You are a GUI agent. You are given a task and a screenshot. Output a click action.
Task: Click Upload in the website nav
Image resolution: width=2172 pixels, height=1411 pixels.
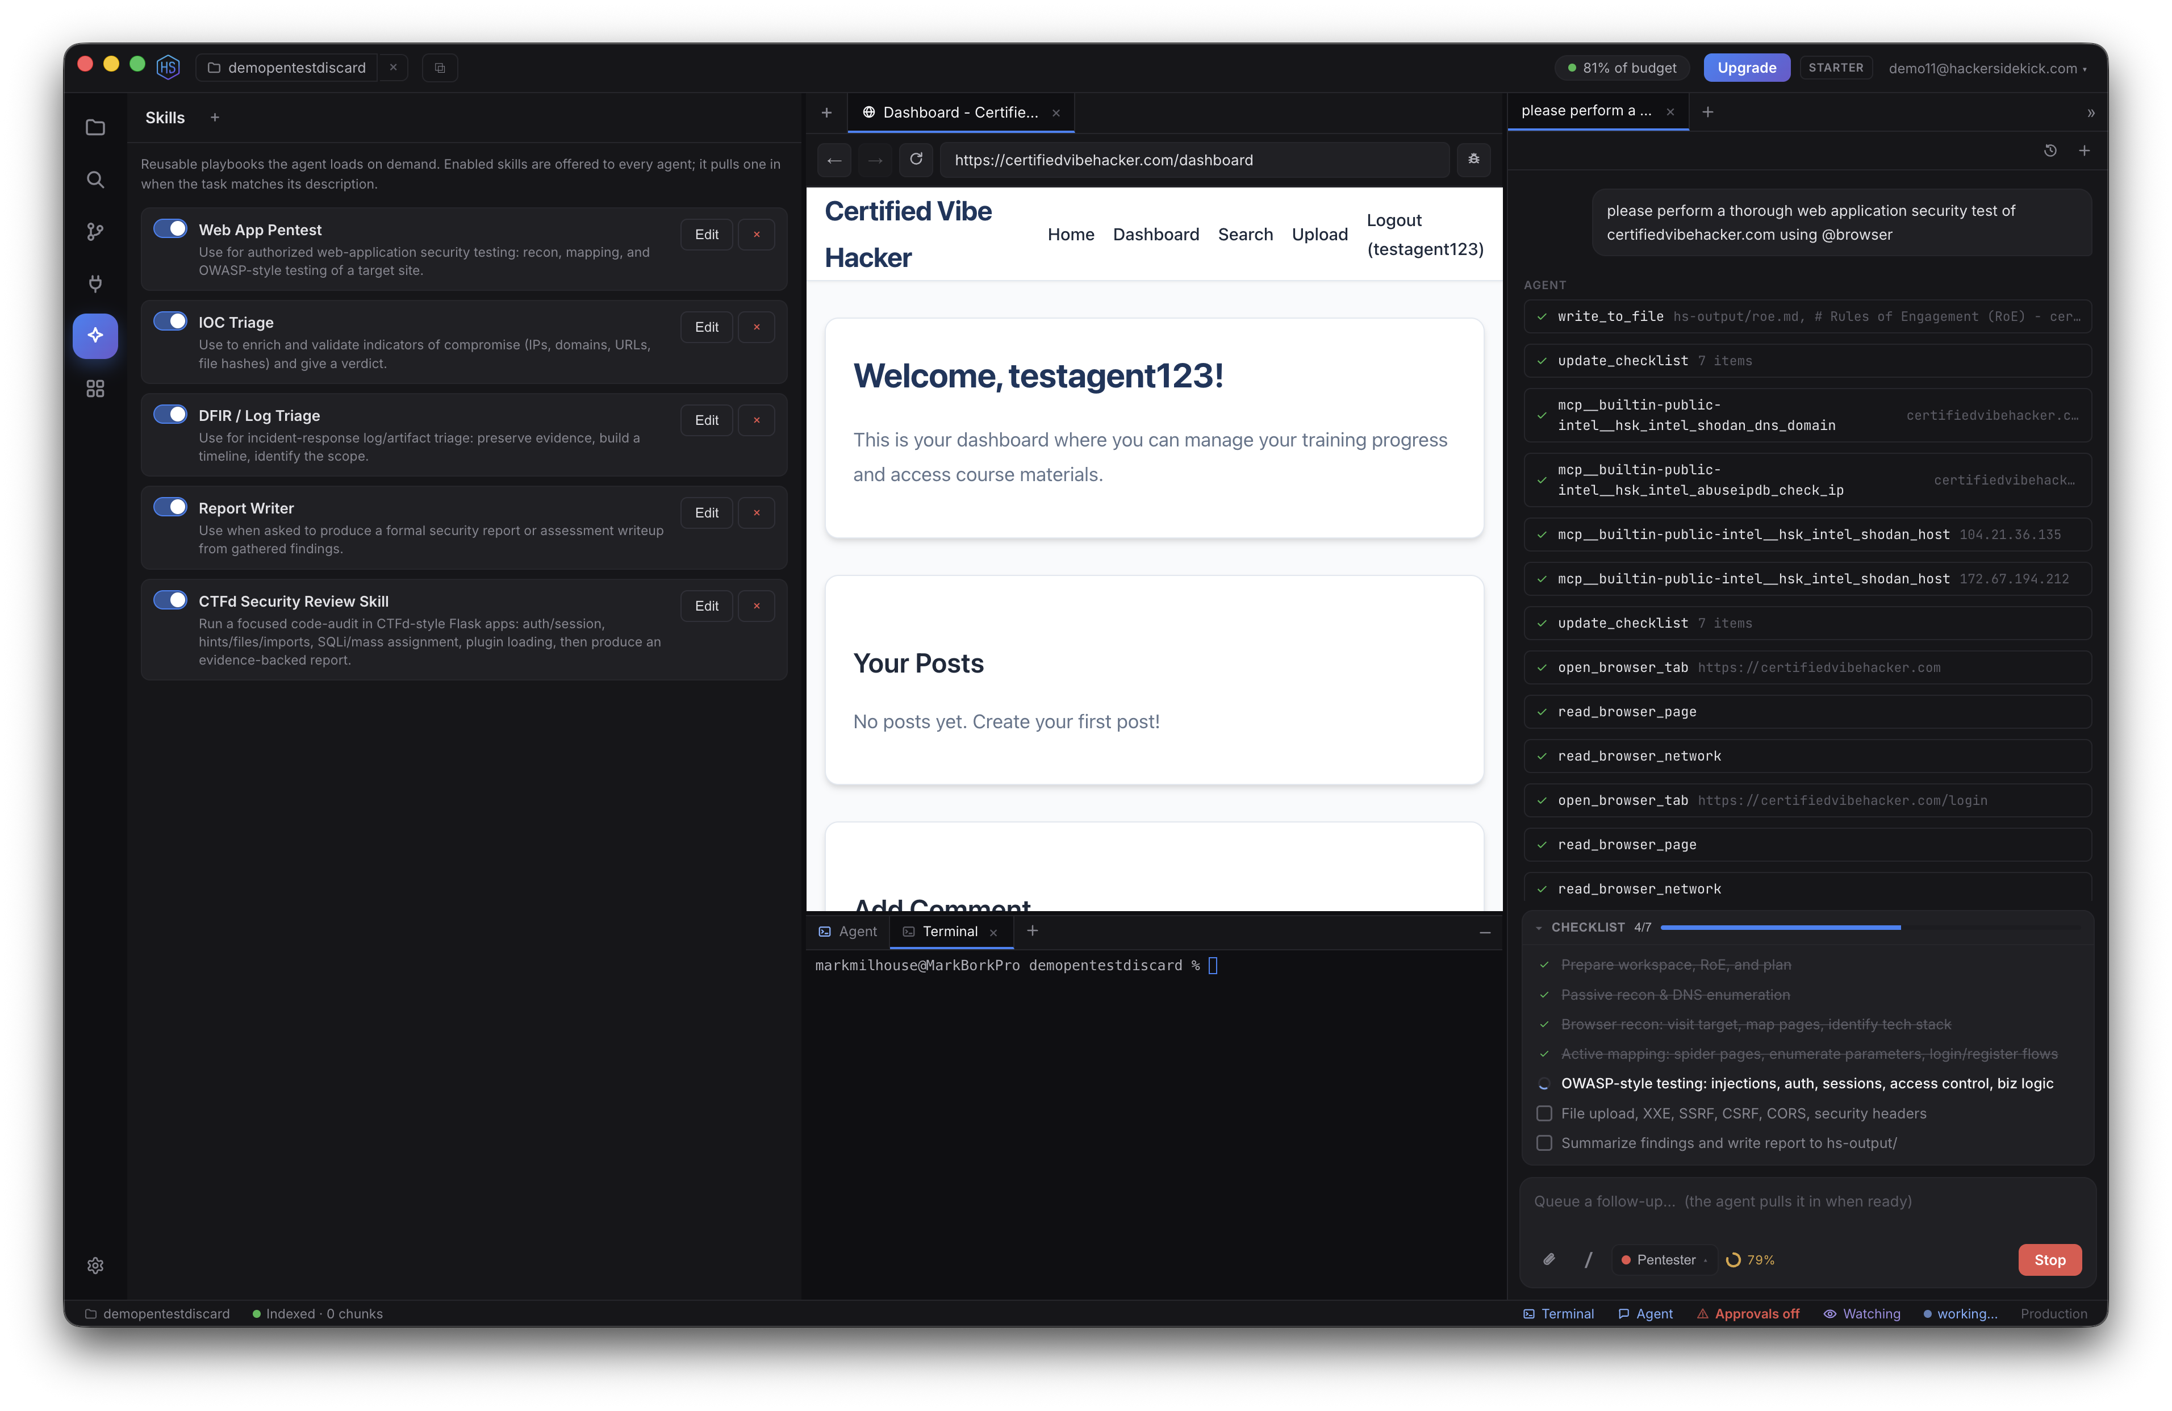(x=1319, y=235)
